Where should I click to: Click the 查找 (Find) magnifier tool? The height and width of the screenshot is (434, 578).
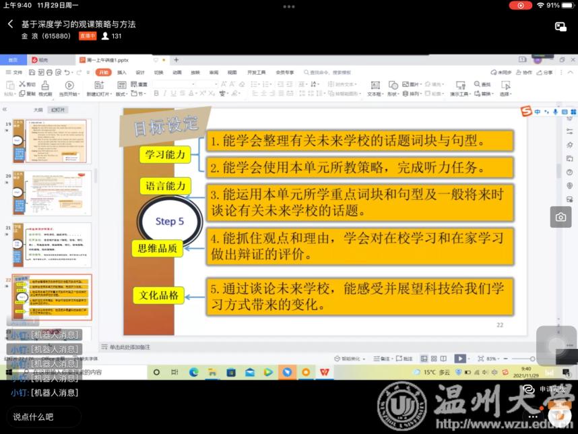[x=482, y=84]
